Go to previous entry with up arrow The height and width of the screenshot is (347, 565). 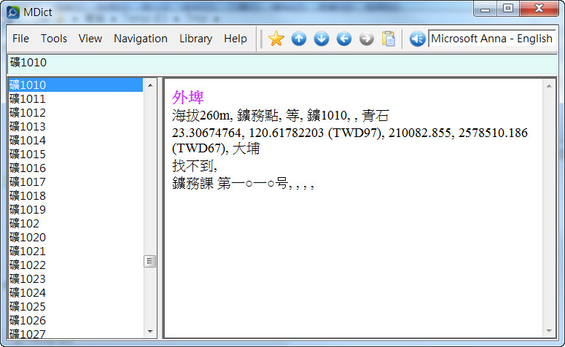pos(299,39)
